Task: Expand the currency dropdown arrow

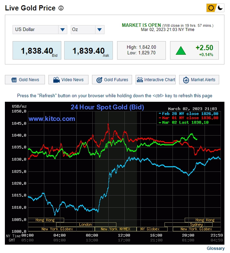Action: click(63, 30)
